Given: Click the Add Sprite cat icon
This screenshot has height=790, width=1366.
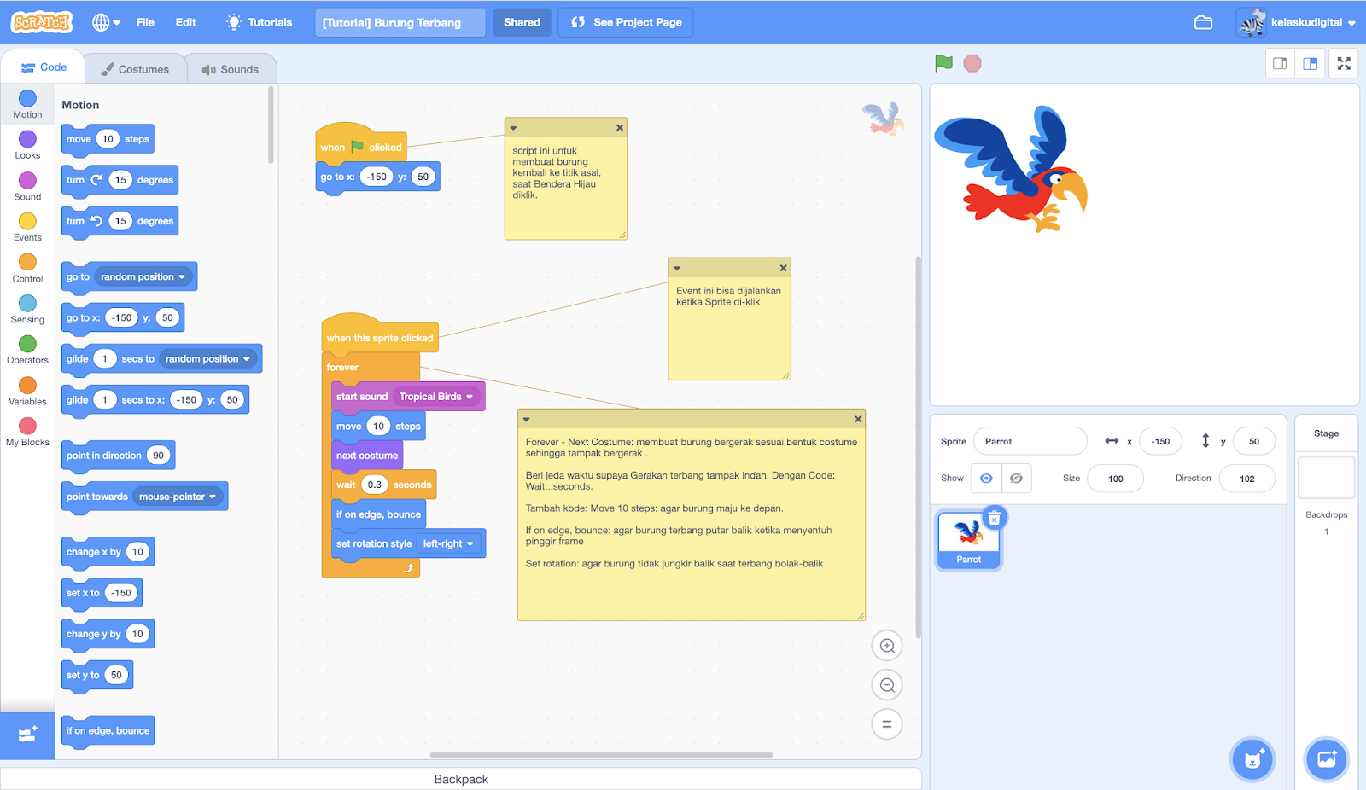Looking at the screenshot, I should 1252,758.
